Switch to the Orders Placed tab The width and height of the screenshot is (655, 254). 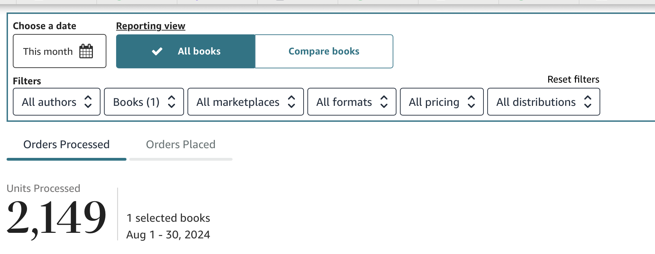point(181,144)
